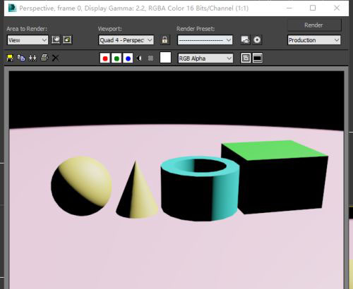Clear the rendered image with the X icon

pyautogui.click(x=55, y=58)
